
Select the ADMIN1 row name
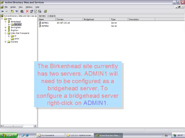[x=45, y=23]
